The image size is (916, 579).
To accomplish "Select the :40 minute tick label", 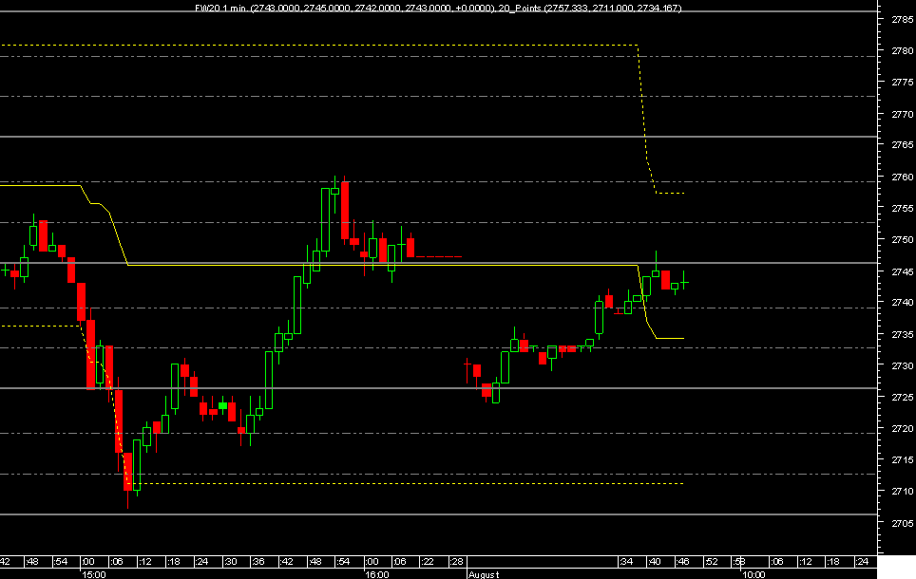I will pos(655,562).
